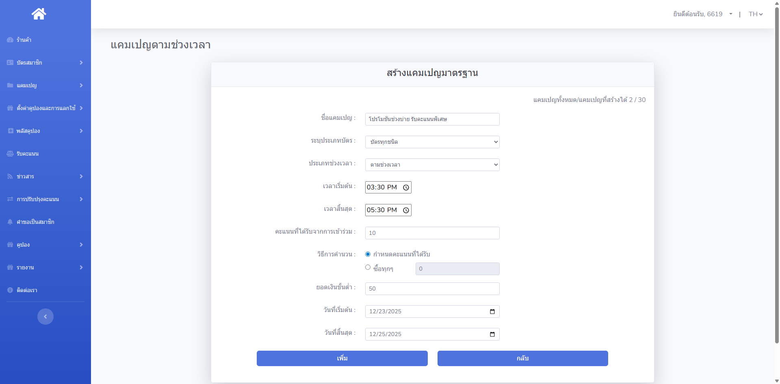The height and width of the screenshot is (384, 780).
Task: Click into the ชื่อแคมเปญ text field
Action: (432, 119)
